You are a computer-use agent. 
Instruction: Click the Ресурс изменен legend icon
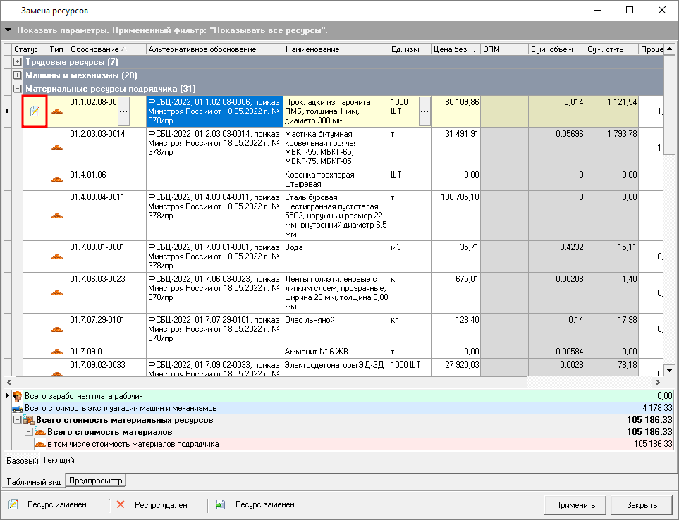13,504
